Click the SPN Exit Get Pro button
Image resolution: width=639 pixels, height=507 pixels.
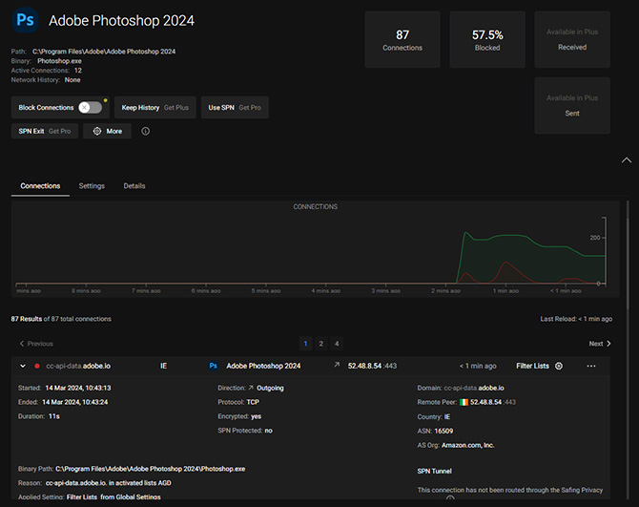coord(45,131)
